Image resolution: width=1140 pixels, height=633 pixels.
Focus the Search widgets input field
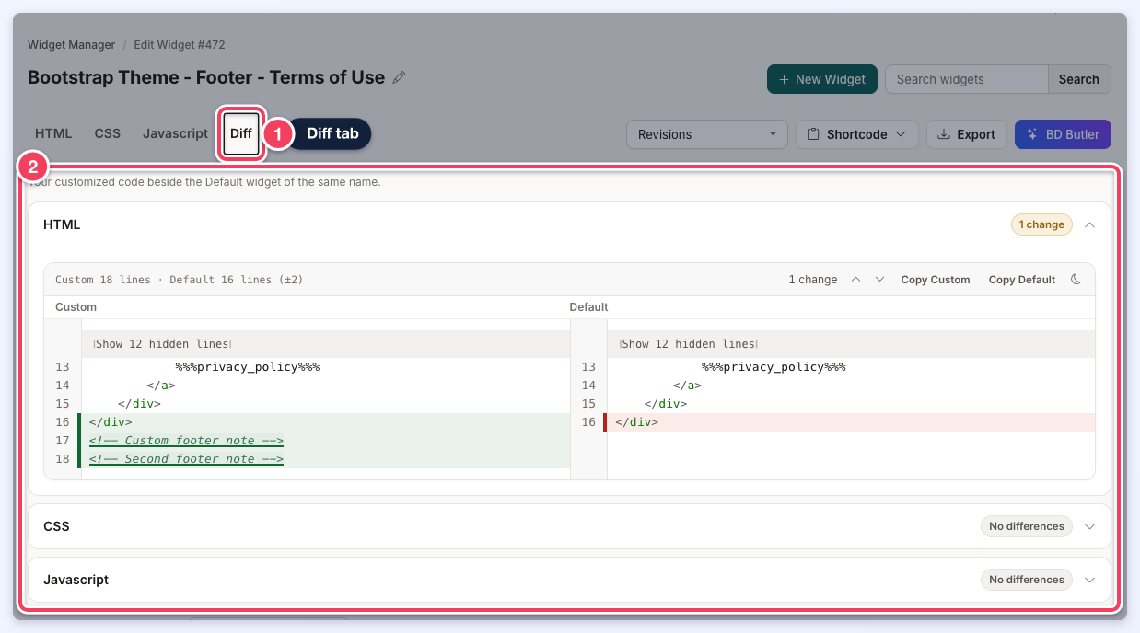click(x=967, y=79)
